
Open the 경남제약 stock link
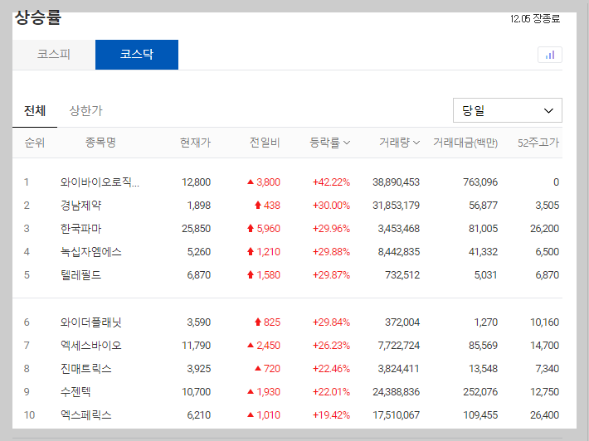point(80,206)
